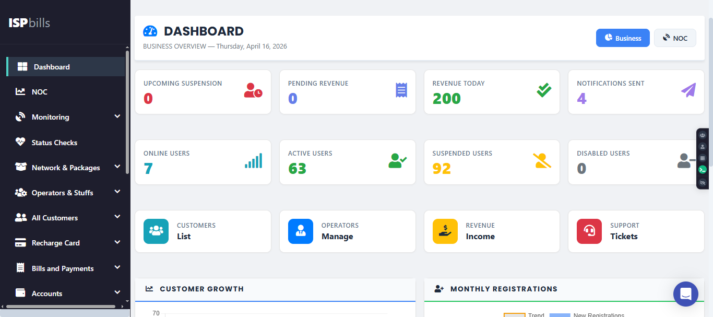Select the NOC chart icon in sidebar

[22, 91]
